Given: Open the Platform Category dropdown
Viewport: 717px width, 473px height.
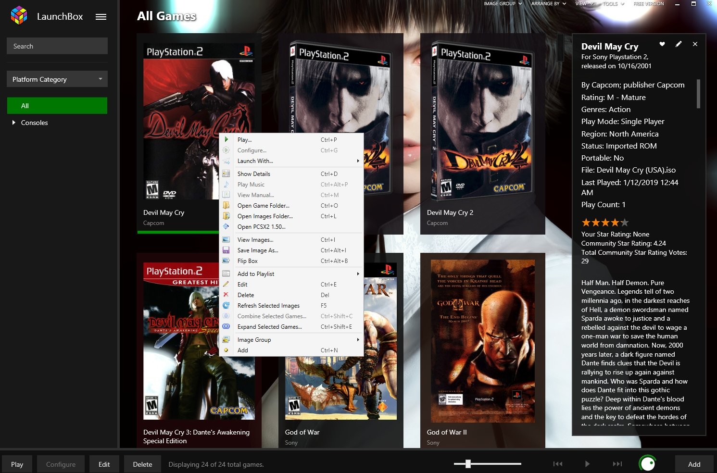Looking at the screenshot, I should pyautogui.click(x=57, y=79).
